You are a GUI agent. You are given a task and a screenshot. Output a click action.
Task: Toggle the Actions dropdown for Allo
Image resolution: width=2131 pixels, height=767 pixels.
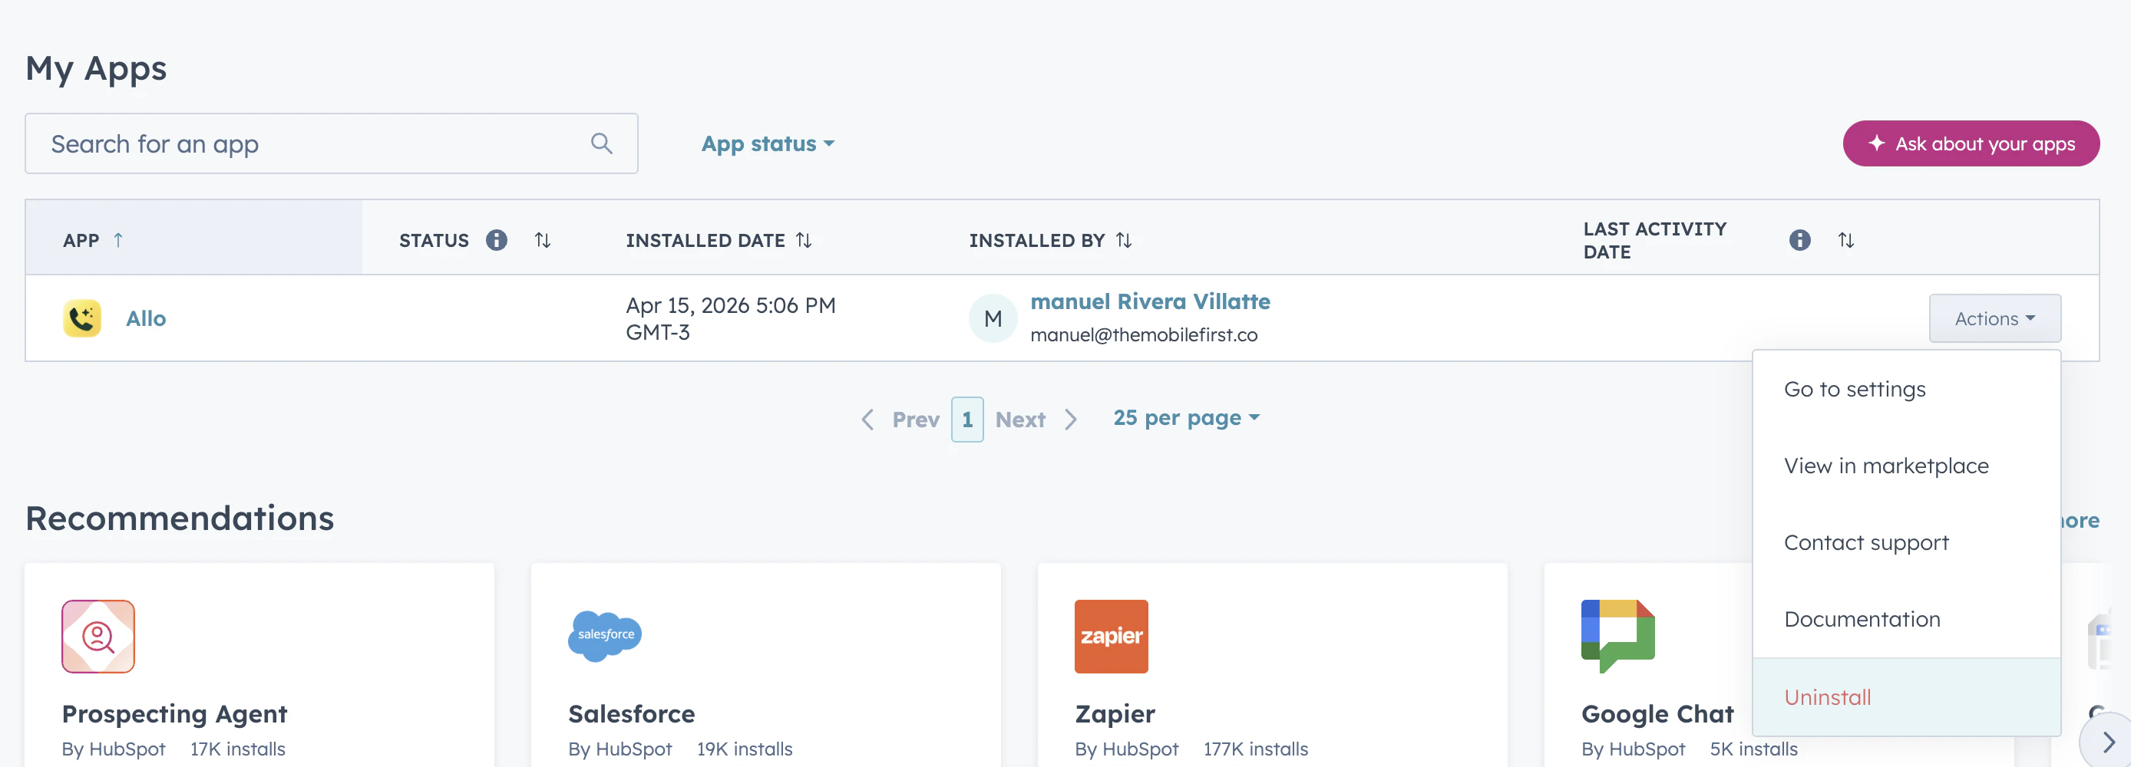click(1994, 318)
